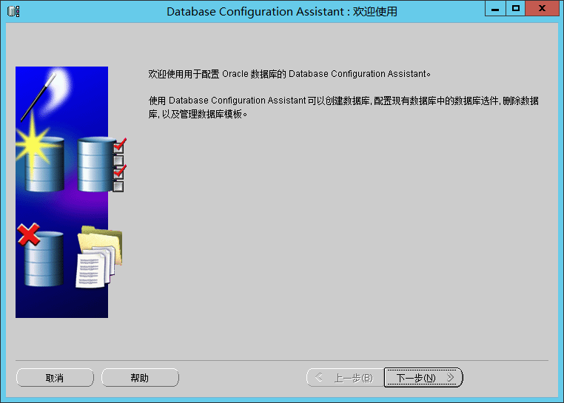
Task: Click the disabled 上一步(B) back button
Action: (346, 377)
